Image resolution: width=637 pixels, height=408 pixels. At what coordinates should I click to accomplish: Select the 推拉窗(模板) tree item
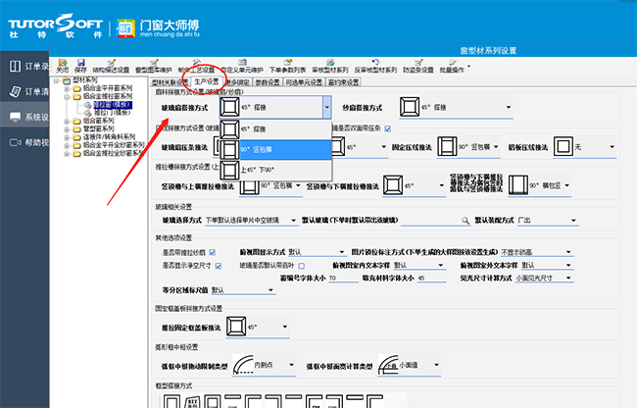(x=113, y=105)
